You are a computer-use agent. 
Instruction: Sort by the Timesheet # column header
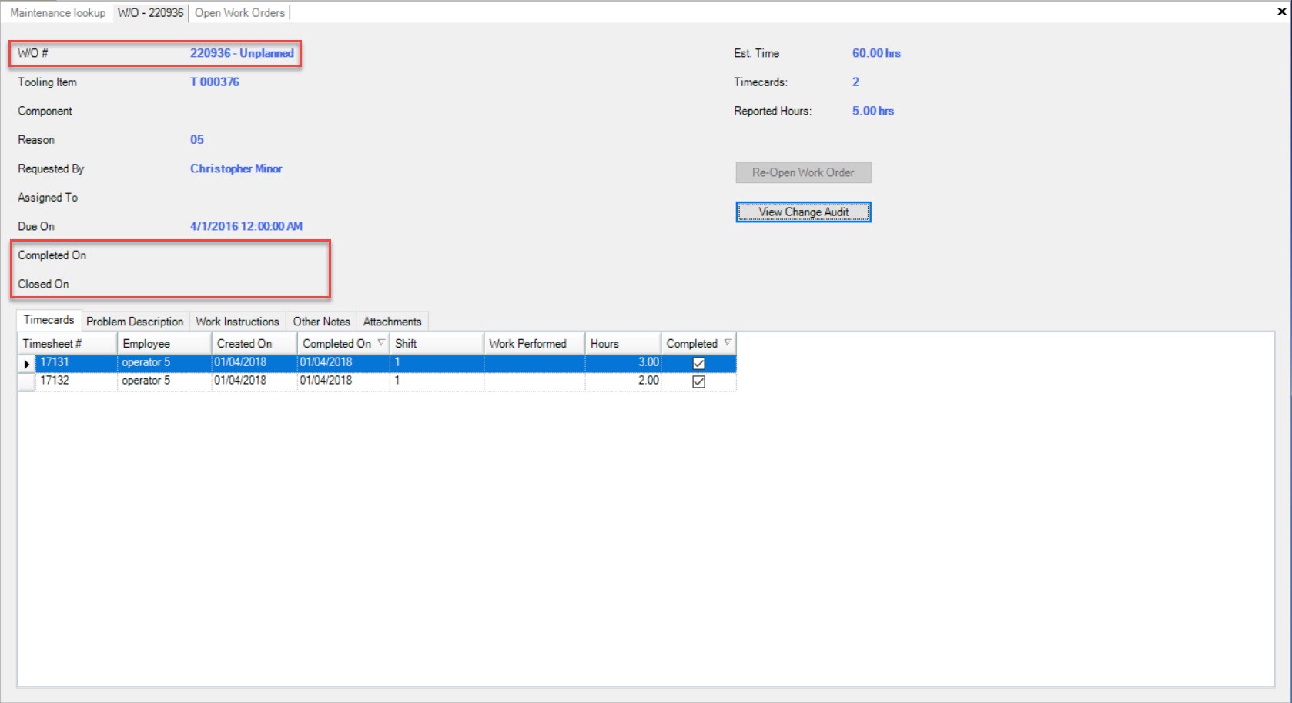pos(67,343)
